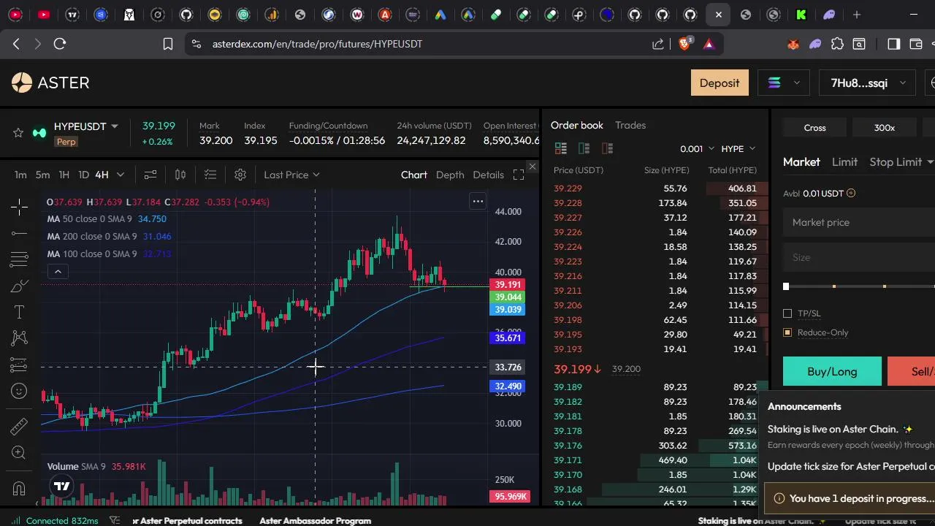The height and width of the screenshot is (526, 935).
Task: Open chart indicators menu icon
Action: point(150,175)
